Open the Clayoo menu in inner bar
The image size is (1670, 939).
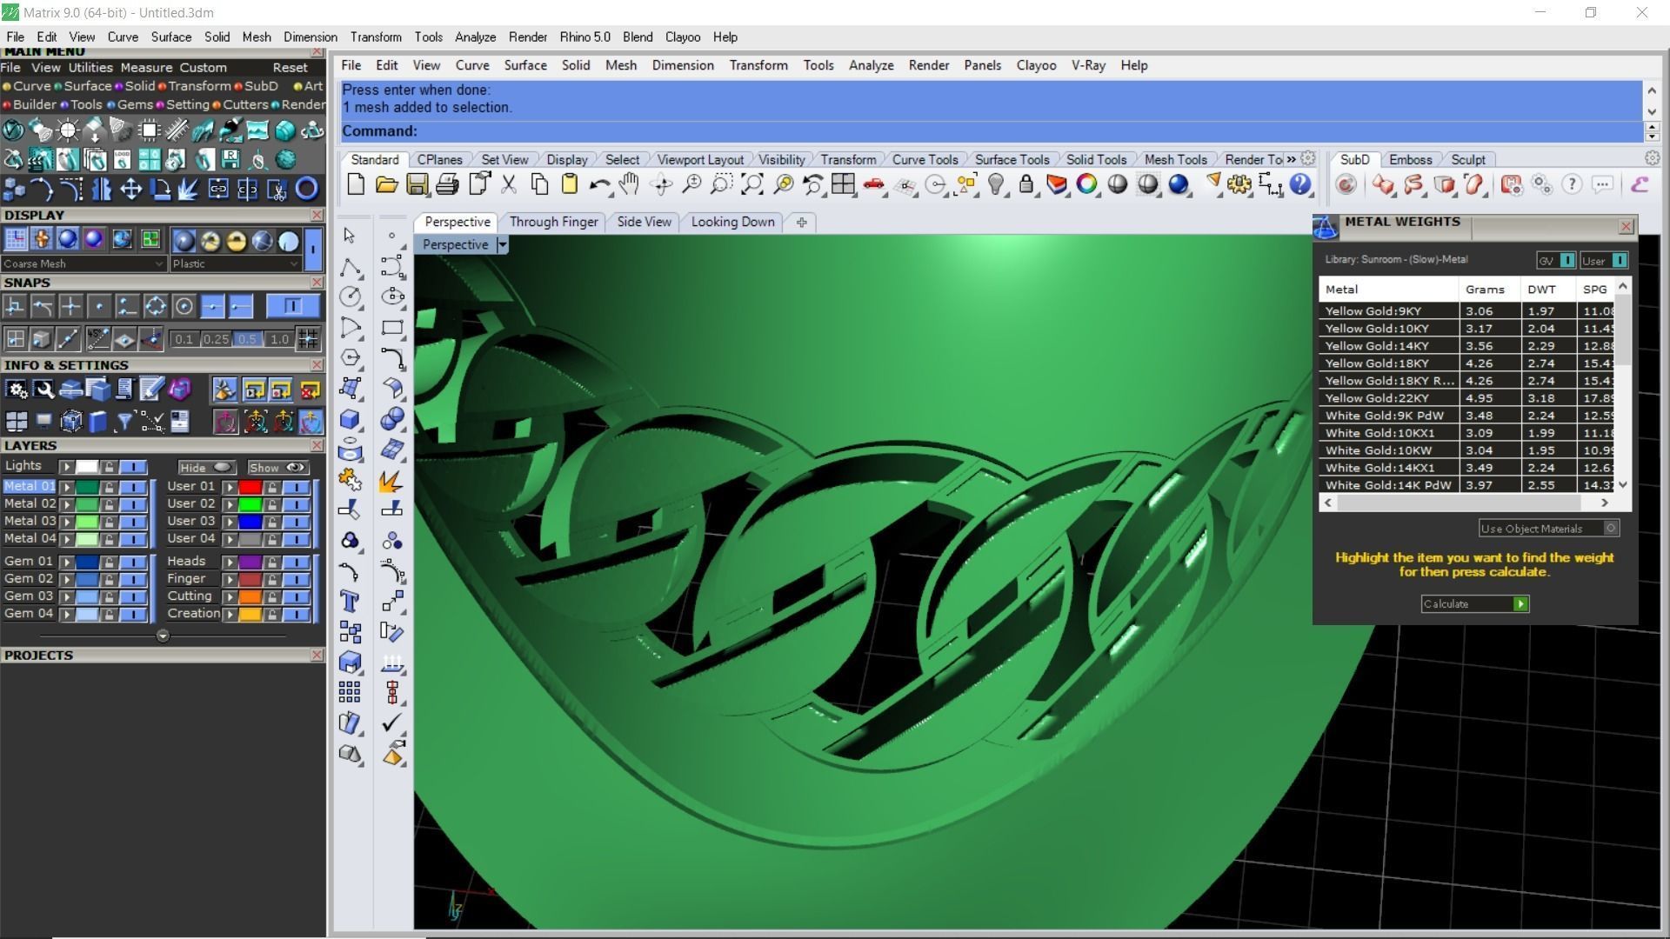(x=1036, y=65)
